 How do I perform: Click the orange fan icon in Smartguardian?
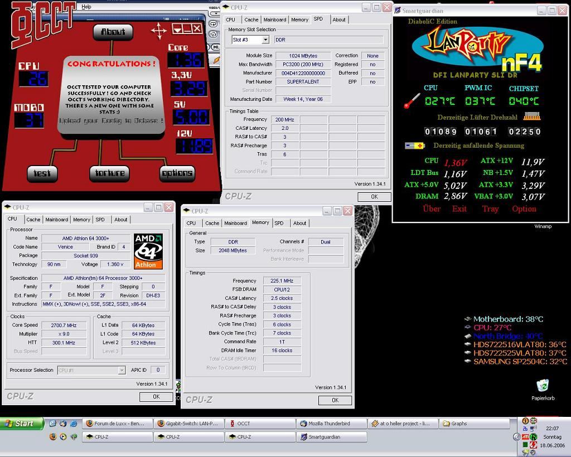click(x=531, y=116)
